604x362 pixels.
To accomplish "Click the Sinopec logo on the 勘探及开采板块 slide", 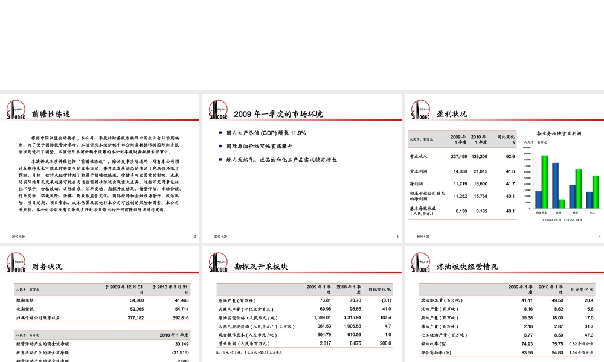I will click(218, 262).
